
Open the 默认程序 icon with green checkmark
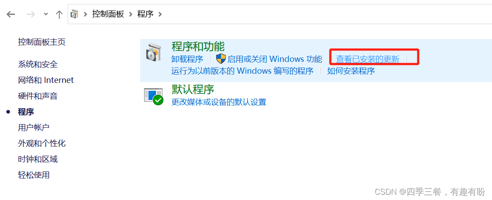pyautogui.click(x=154, y=96)
